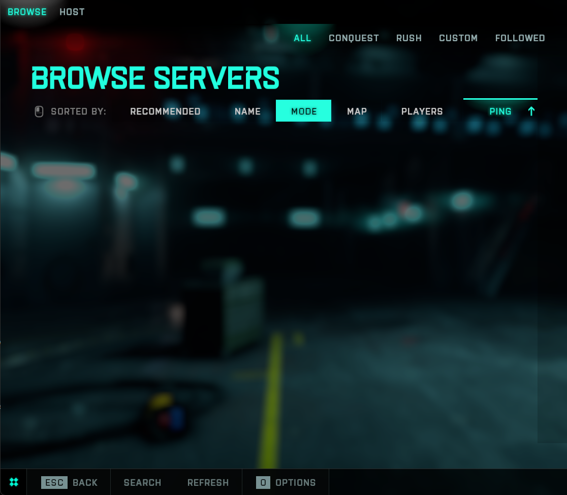This screenshot has width=567, height=495.
Task: Sort server list by Mode
Action: pyautogui.click(x=304, y=111)
